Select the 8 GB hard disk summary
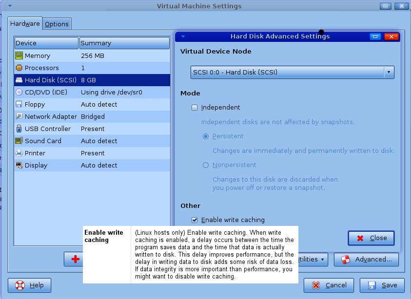 tap(88, 80)
